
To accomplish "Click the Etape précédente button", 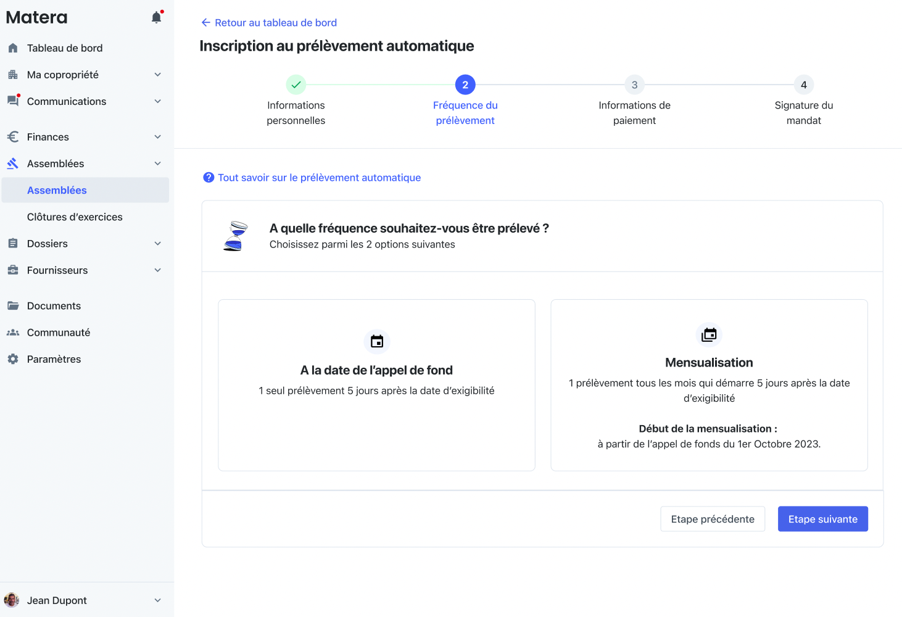I will (x=713, y=519).
